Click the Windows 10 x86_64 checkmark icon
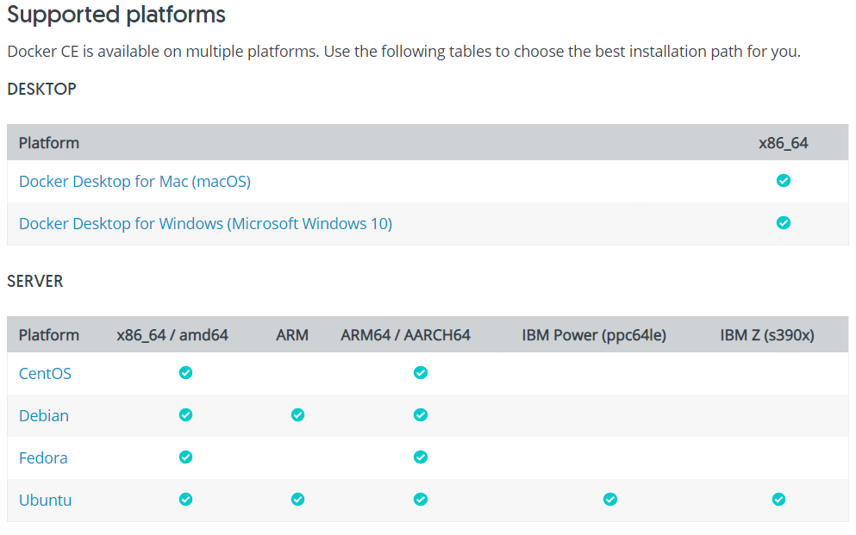The height and width of the screenshot is (535, 856). pos(783,223)
